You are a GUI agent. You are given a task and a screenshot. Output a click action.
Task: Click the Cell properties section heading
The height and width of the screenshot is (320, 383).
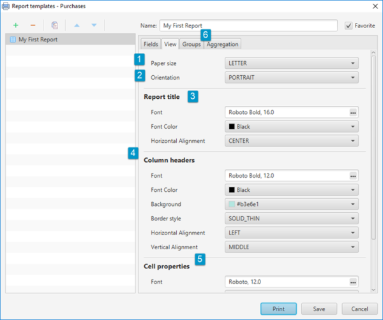[x=167, y=266]
